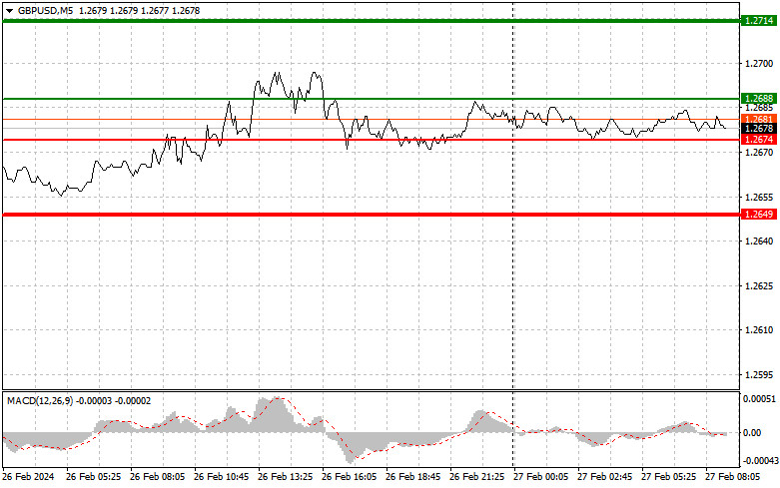Select the MACD 0.00051 scale value

pyautogui.click(x=759, y=398)
